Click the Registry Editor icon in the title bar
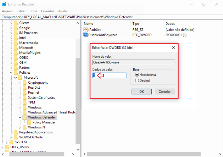The image size is (223, 157). [4, 4]
